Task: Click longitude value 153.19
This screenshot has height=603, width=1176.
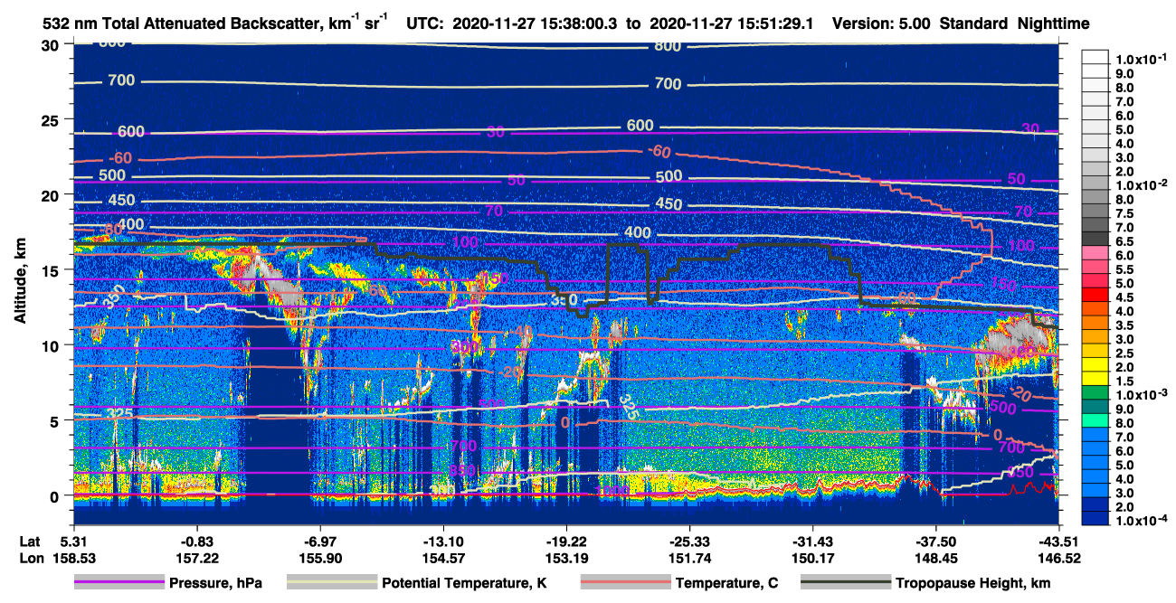Action: pyautogui.click(x=566, y=559)
